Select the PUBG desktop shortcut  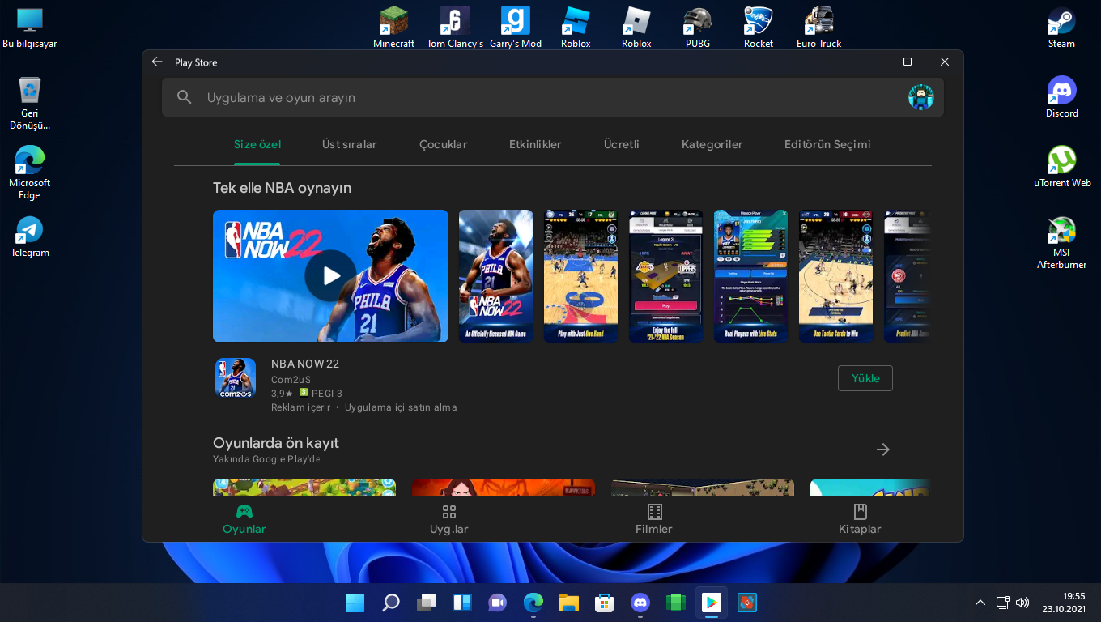697,28
